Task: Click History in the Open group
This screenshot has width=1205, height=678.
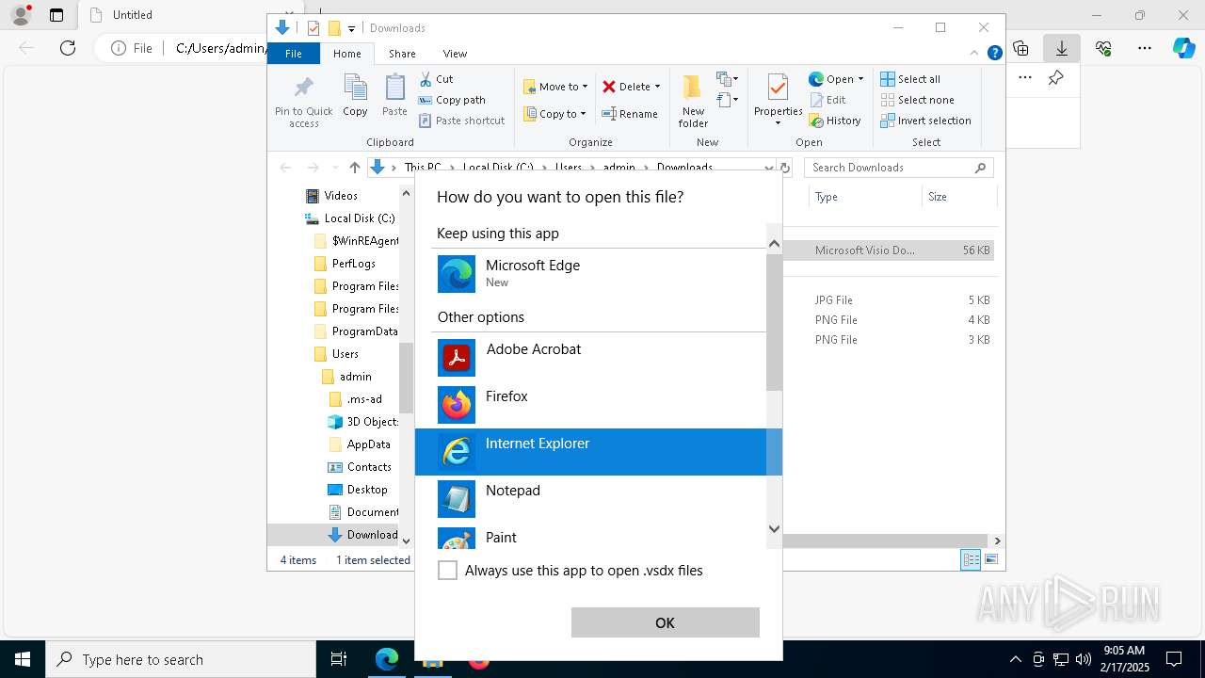Action: click(835, 121)
